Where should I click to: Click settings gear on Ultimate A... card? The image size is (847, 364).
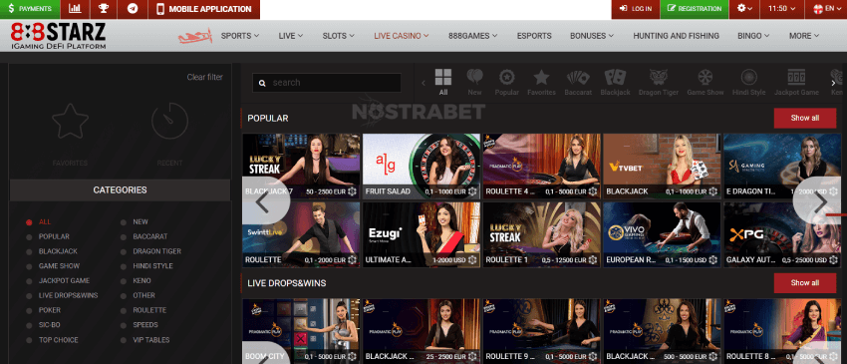point(472,260)
